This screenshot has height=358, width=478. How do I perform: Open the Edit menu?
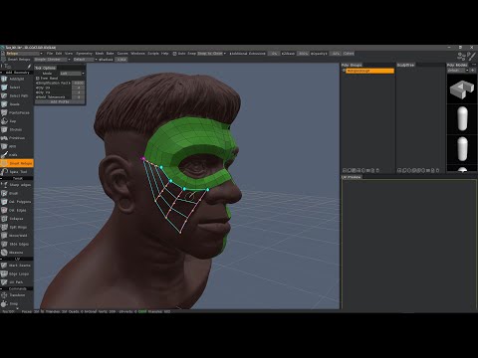point(59,54)
